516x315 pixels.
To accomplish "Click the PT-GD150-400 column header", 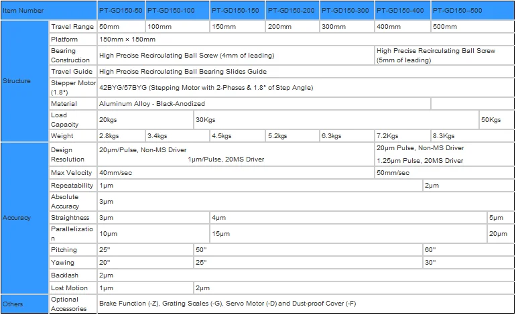I will (x=401, y=11).
